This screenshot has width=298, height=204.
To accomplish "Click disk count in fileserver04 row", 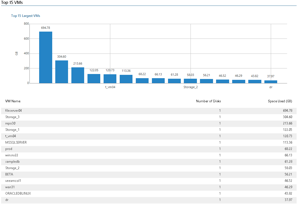I will [x=220, y=111].
